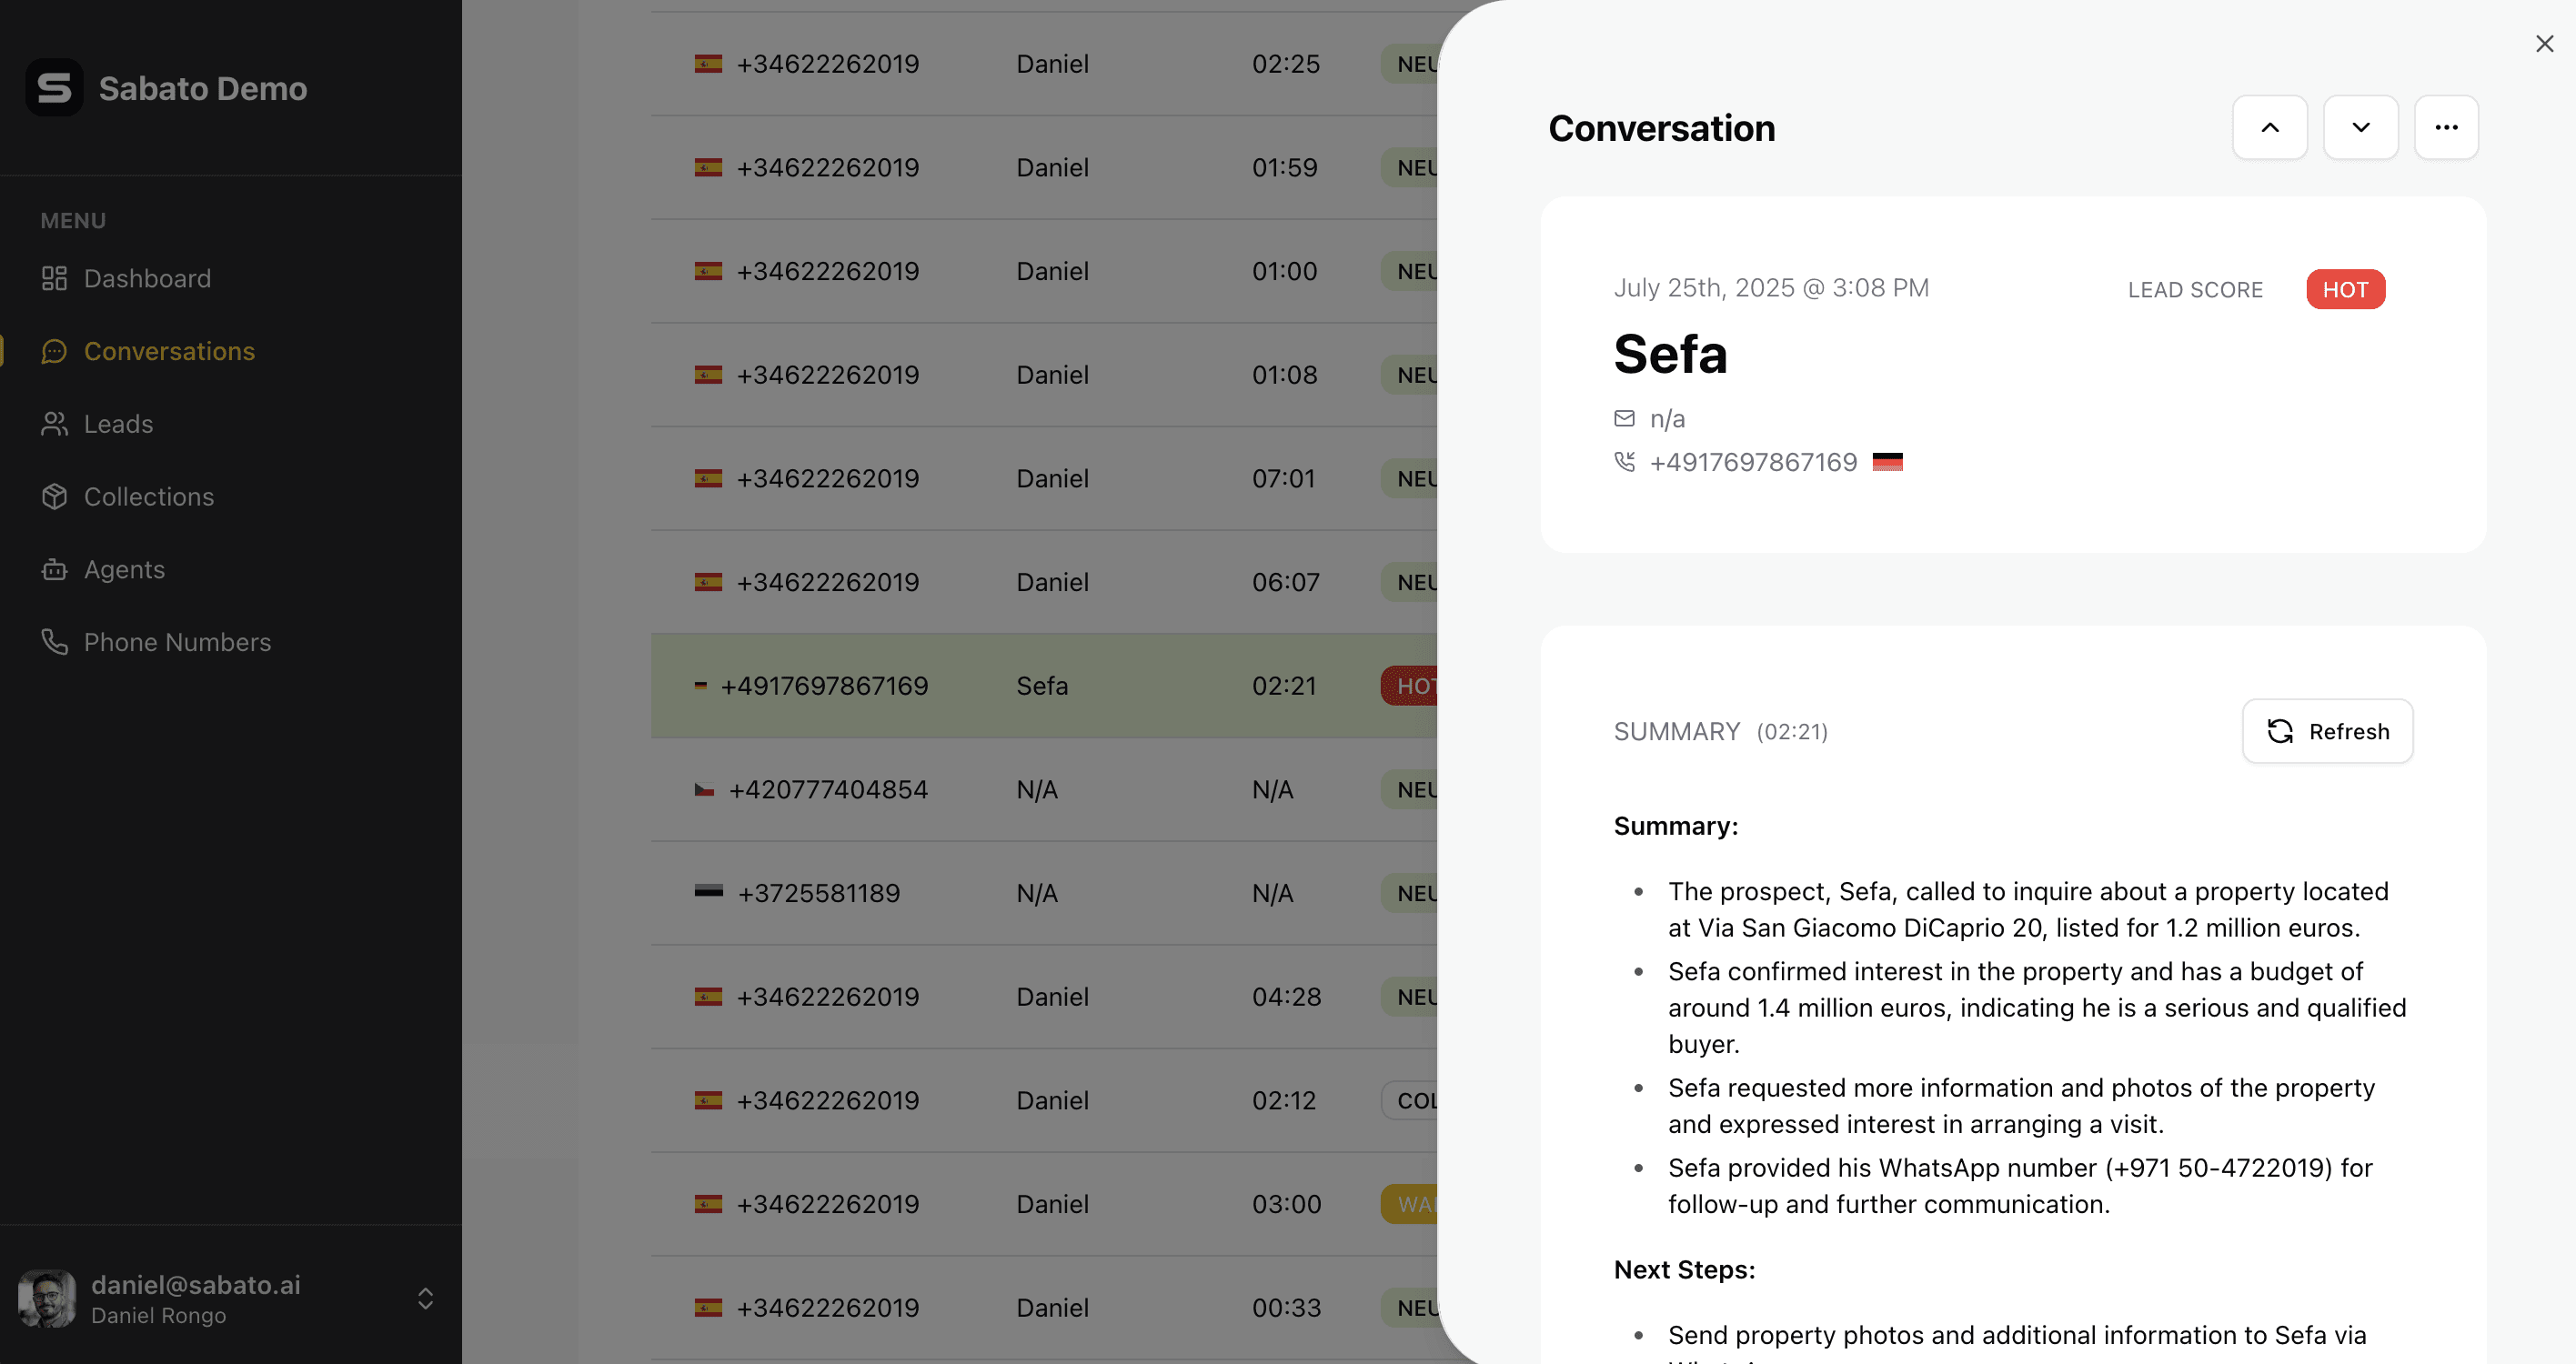Click the German flag icon next to phone
The height and width of the screenshot is (1364, 2576).
1887,462
